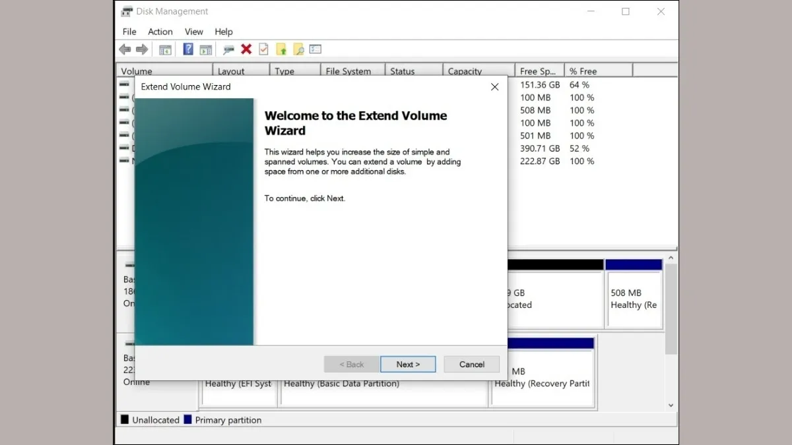Sort by the Free Space column header
The height and width of the screenshot is (445, 792).
tap(536, 71)
